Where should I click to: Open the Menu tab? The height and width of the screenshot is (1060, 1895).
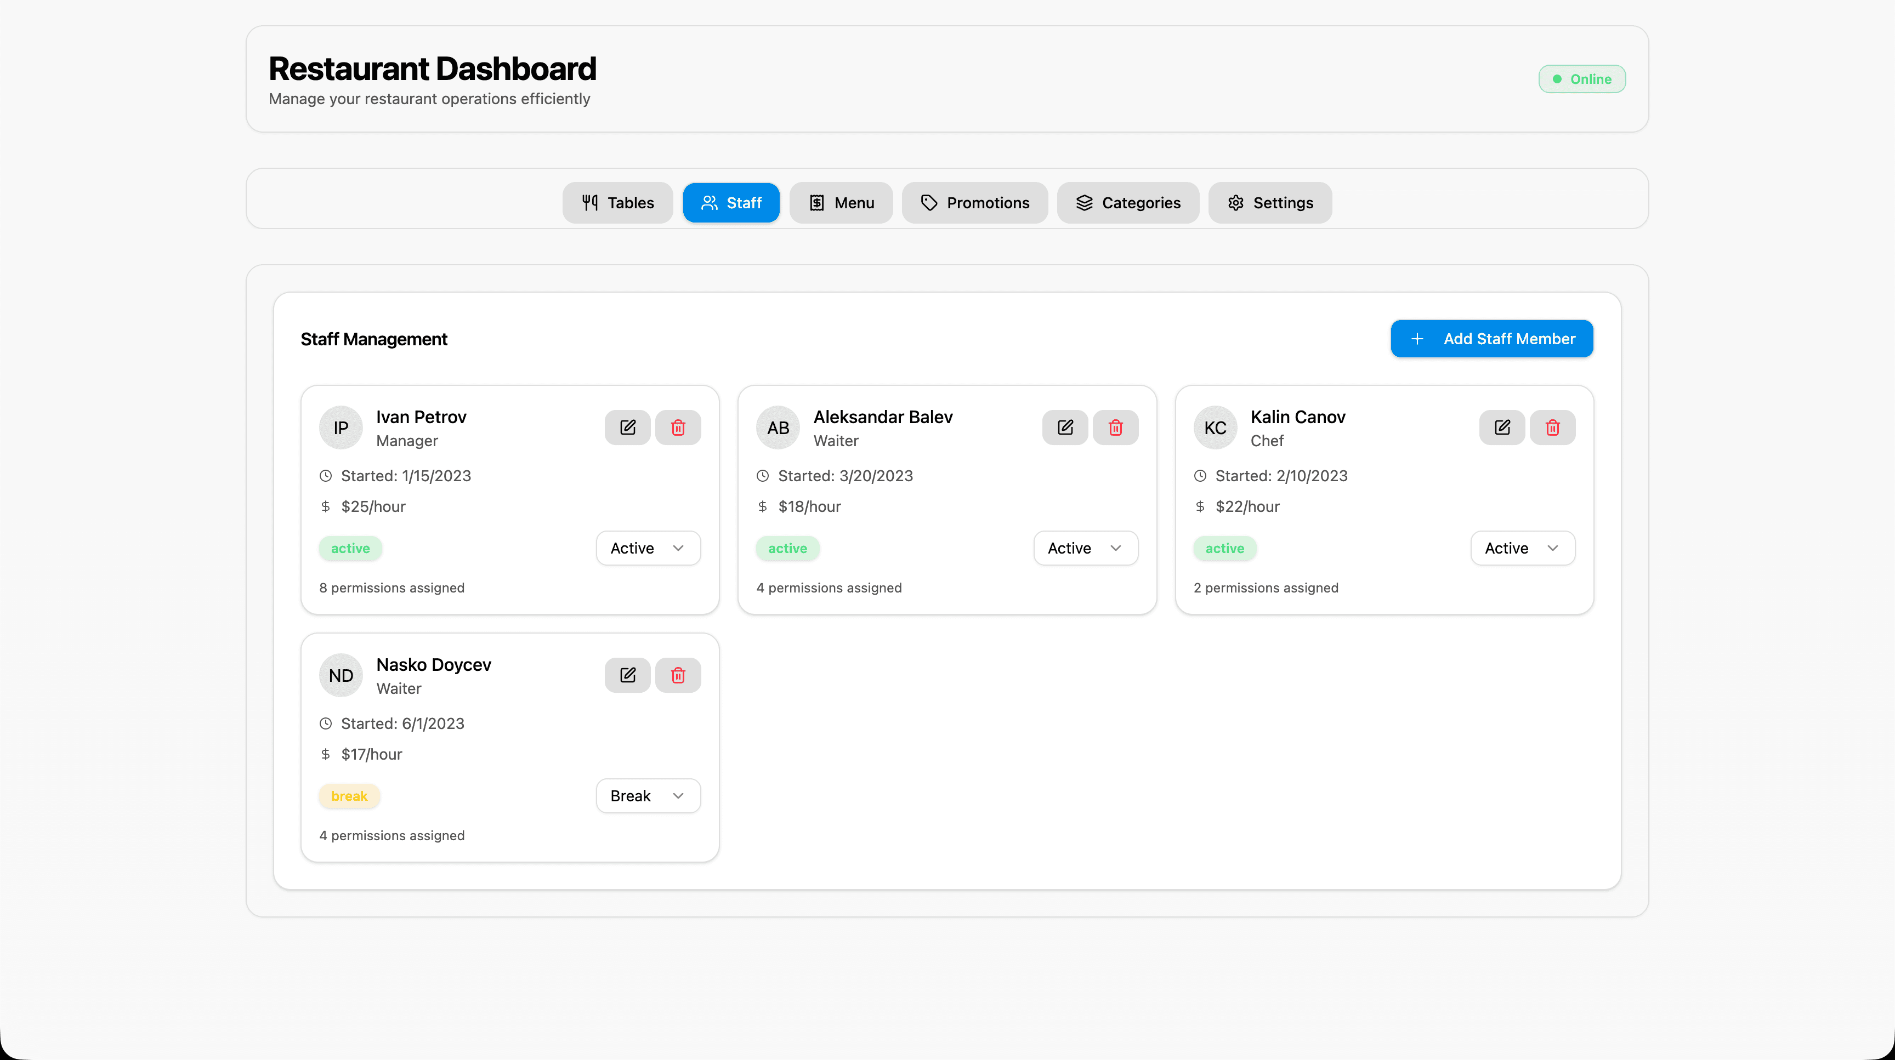coord(841,203)
